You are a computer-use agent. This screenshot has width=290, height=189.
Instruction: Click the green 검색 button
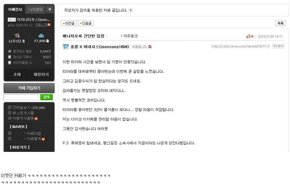(46, 97)
